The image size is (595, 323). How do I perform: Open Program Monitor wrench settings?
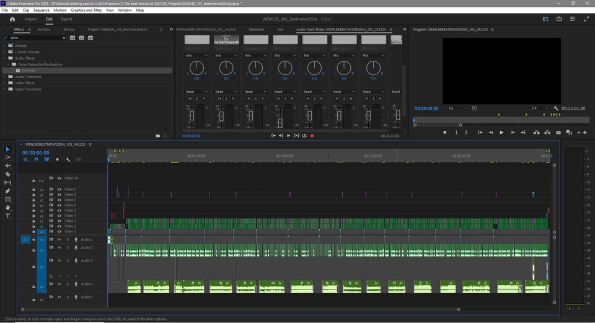(556, 108)
